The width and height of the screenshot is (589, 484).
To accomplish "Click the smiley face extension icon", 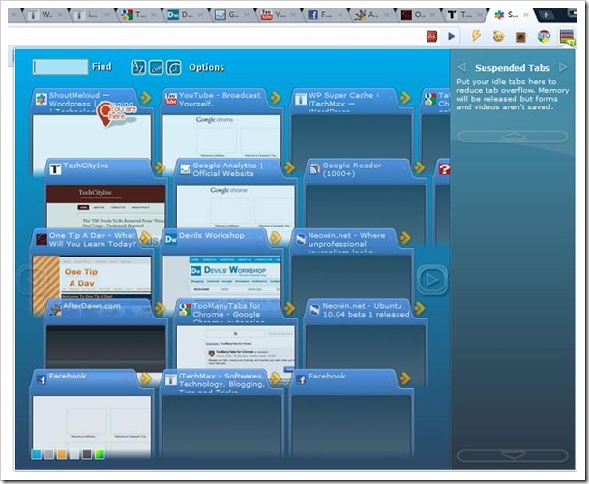I will pos(498,36).
